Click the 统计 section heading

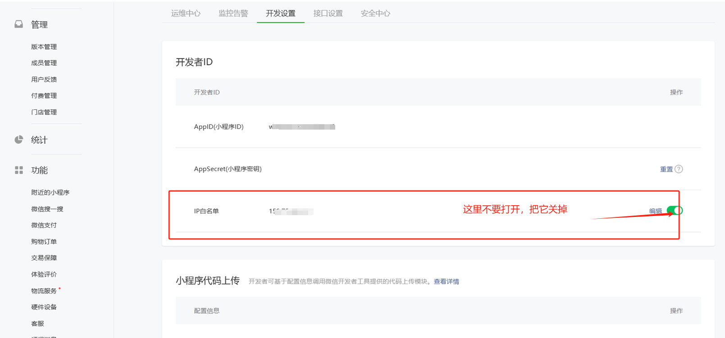(39, 140)
